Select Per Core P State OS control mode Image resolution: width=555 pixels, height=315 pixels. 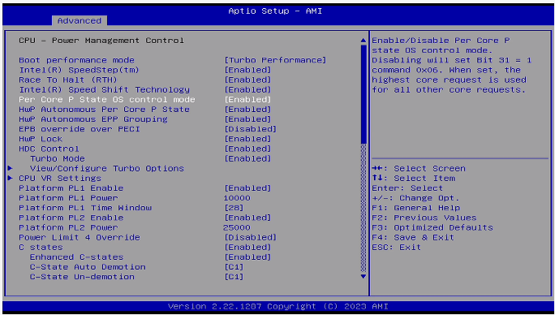point(107,100)
